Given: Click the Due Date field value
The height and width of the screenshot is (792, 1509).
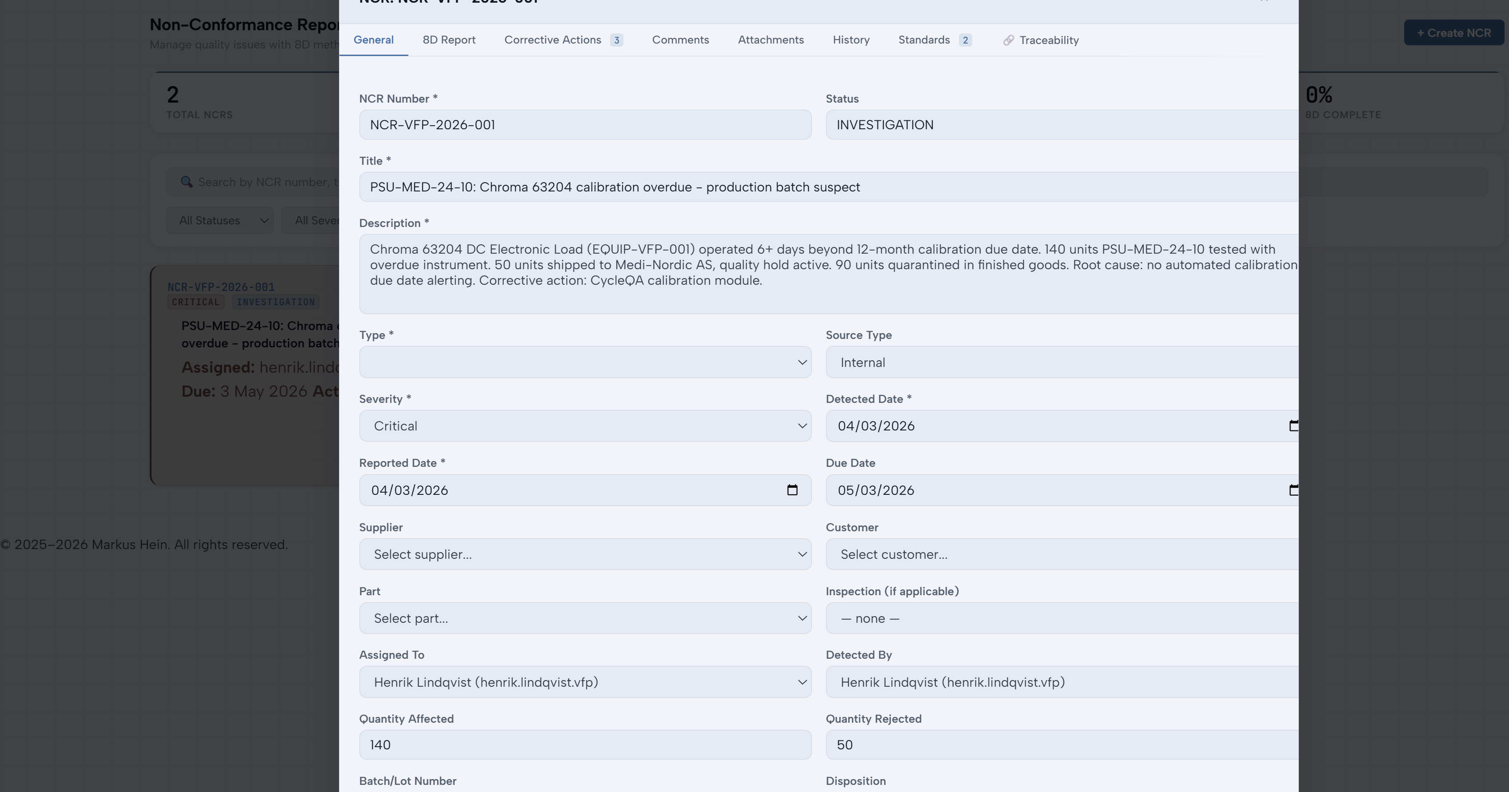Looking at the screenshot, I should (876, 490).
